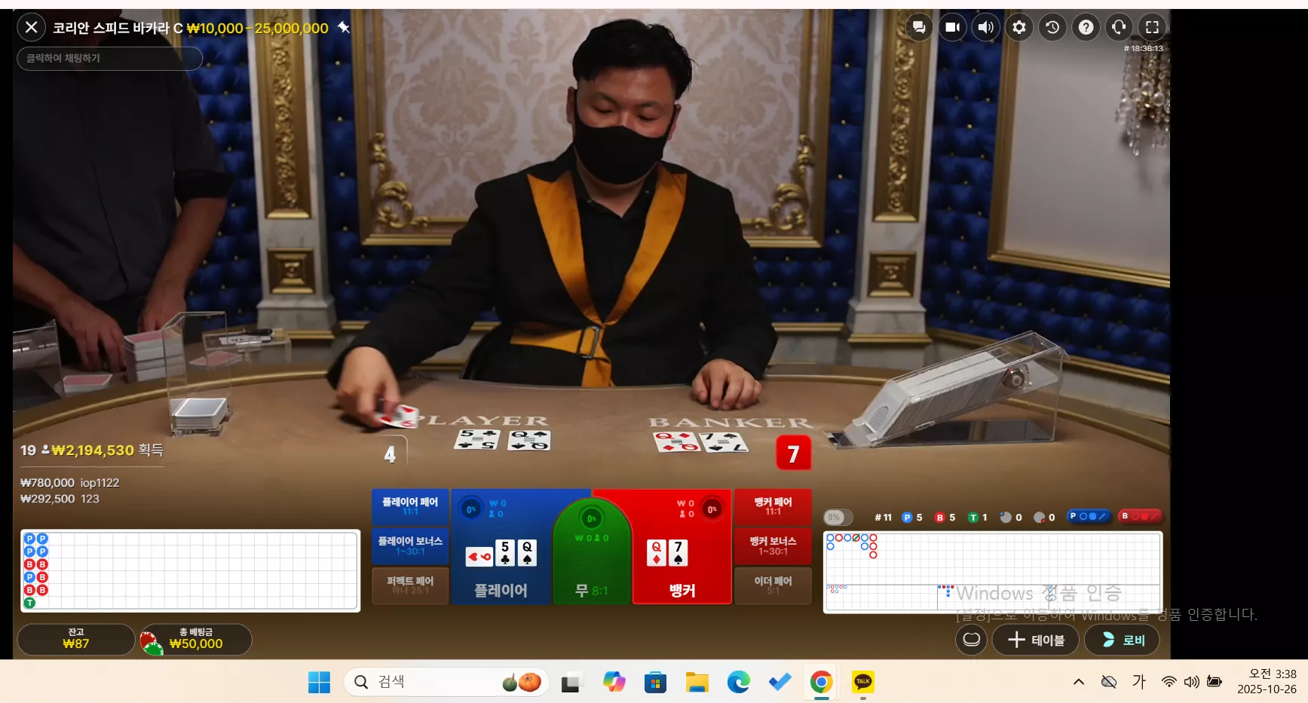Click the '+ 테이블' add table button
Screen dimensions: 1308x703
pos(1035,640)
